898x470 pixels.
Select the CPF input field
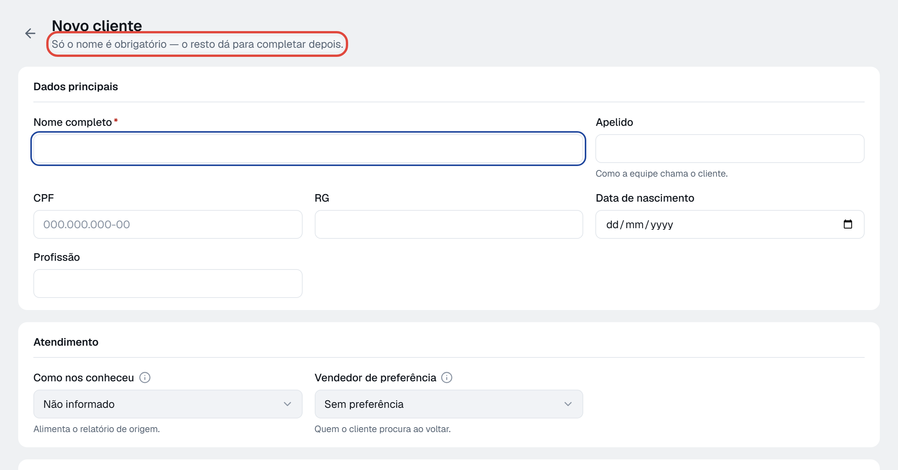pyautogui.click(x=168, y=224)
